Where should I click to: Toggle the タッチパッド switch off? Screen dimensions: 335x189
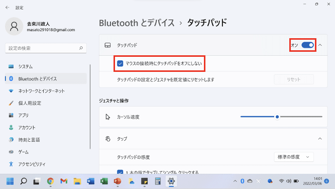pyautogui.click(x=308, y=45)
